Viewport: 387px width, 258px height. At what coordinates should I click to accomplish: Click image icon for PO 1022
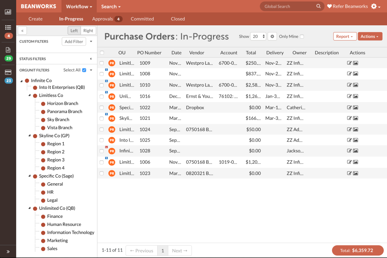click(x=356, y=107)
